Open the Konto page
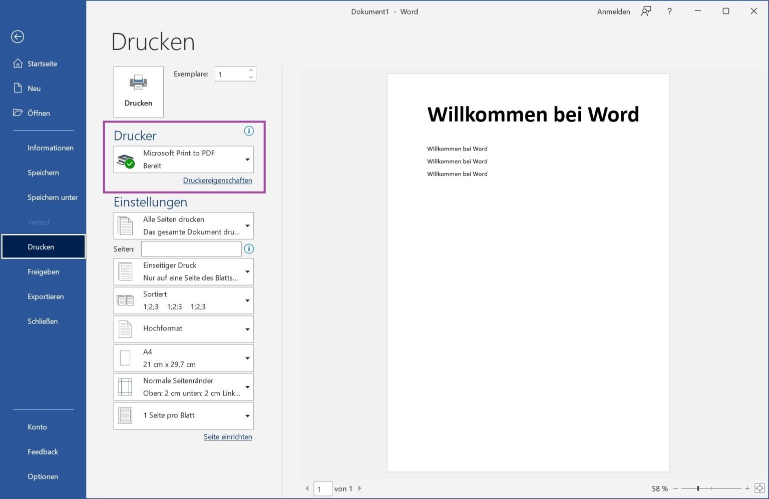The width and height of the screenshot is (769, 499). point(43,427)
